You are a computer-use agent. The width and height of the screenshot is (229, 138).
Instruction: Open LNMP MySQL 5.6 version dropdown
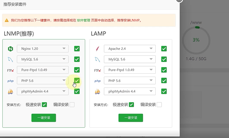(43, 59)
